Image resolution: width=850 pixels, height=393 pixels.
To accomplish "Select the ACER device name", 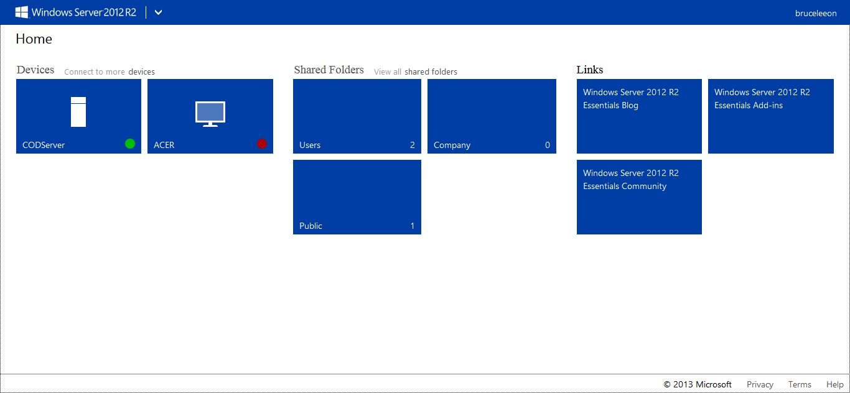I will pos(164,145).
